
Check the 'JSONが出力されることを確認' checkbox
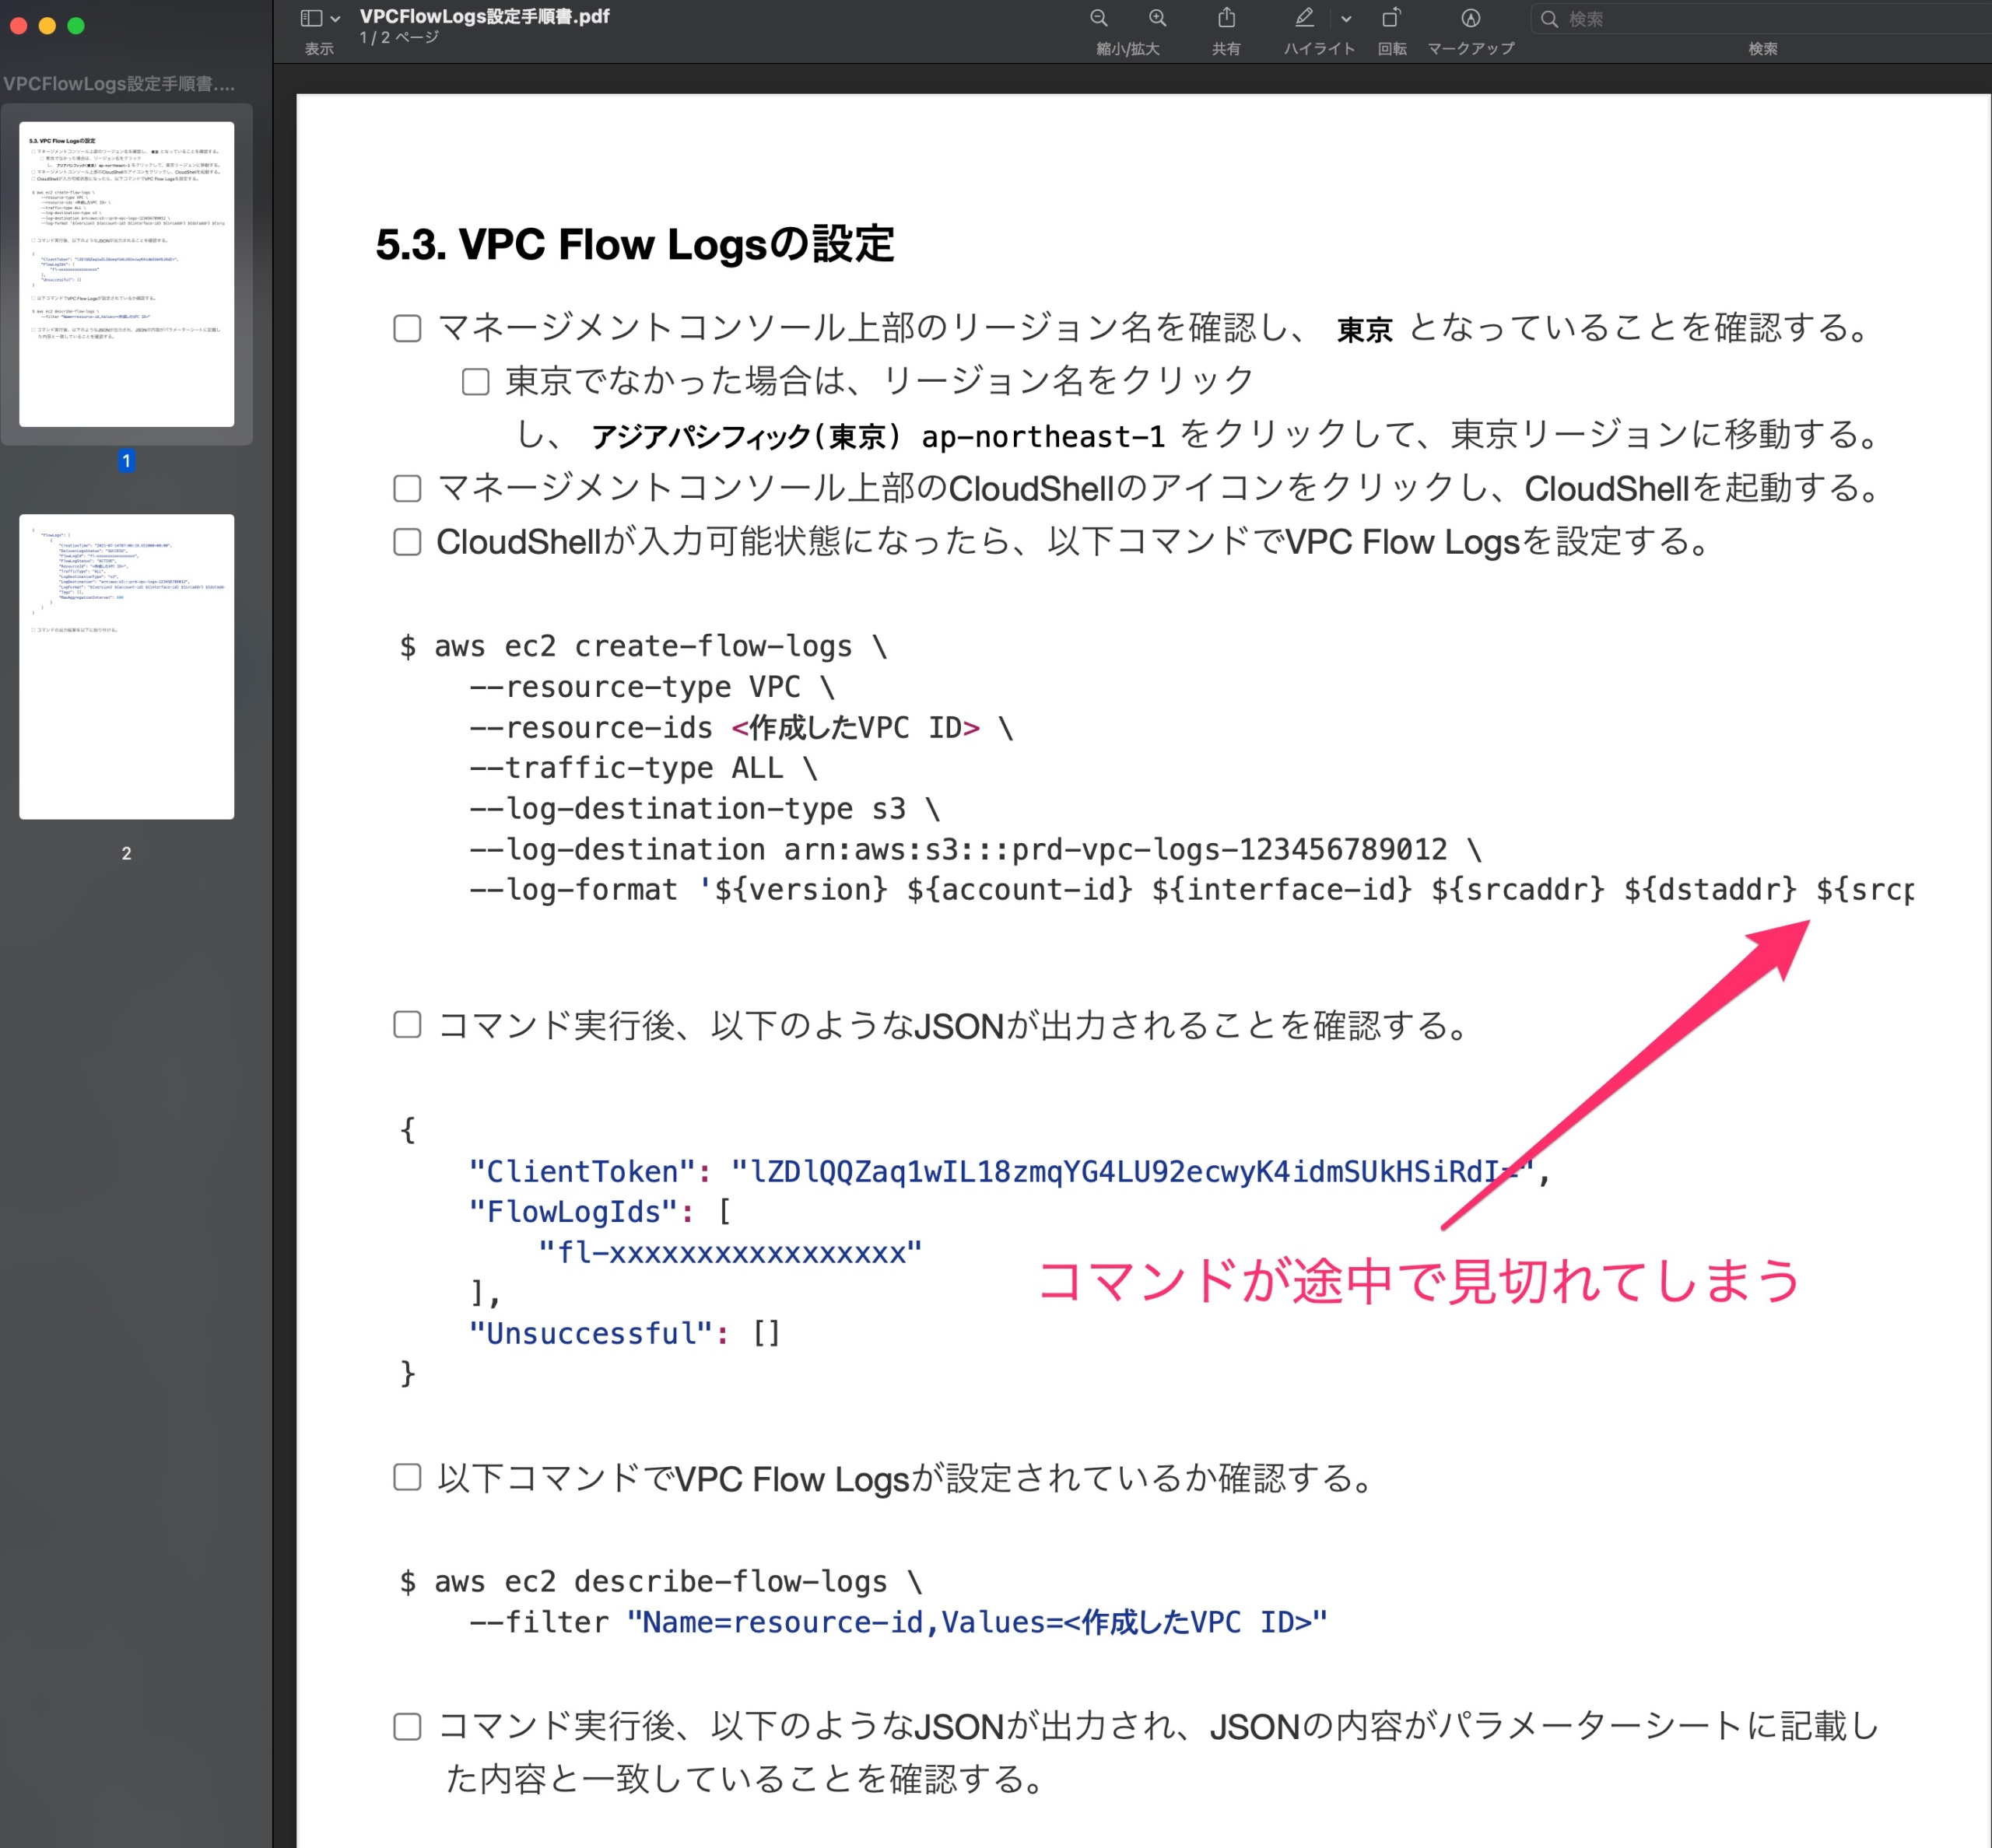tap(407, 1024)
